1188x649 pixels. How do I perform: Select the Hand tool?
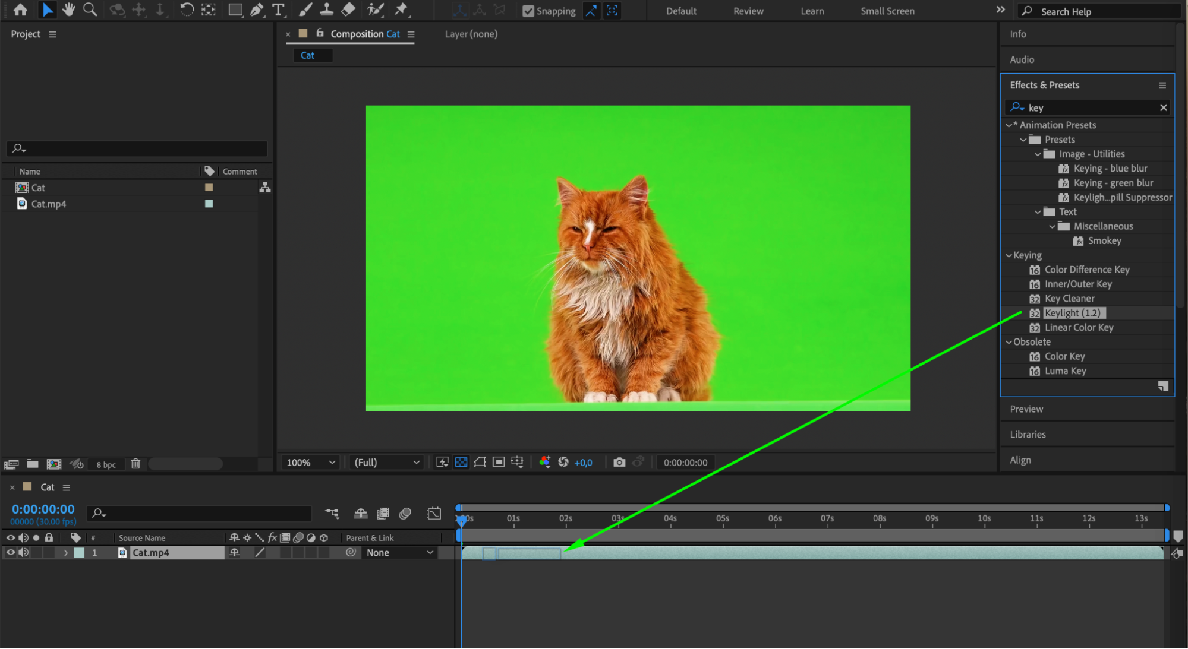[68, 10]
